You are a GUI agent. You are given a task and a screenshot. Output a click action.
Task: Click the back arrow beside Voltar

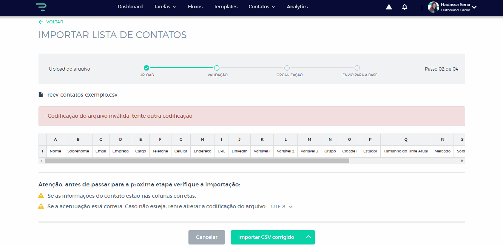[x=41, y=22]
